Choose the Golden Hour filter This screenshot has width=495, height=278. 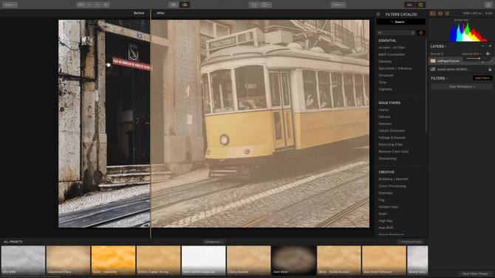[389, 206]
